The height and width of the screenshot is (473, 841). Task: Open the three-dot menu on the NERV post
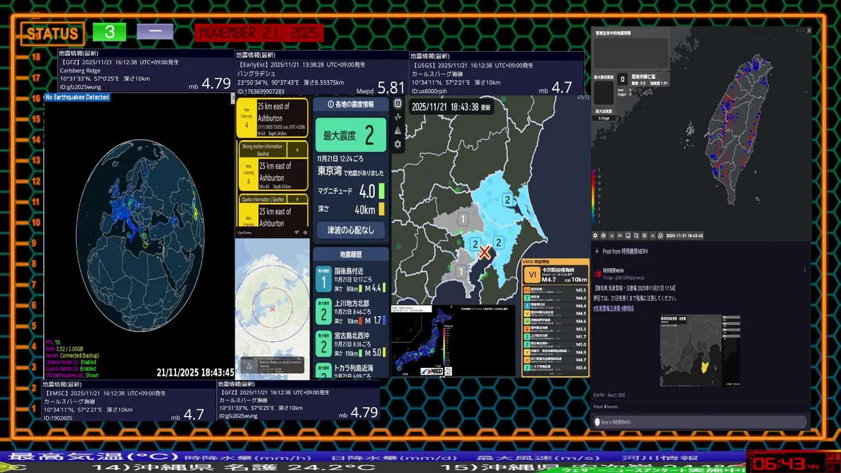tap(805, 270)
